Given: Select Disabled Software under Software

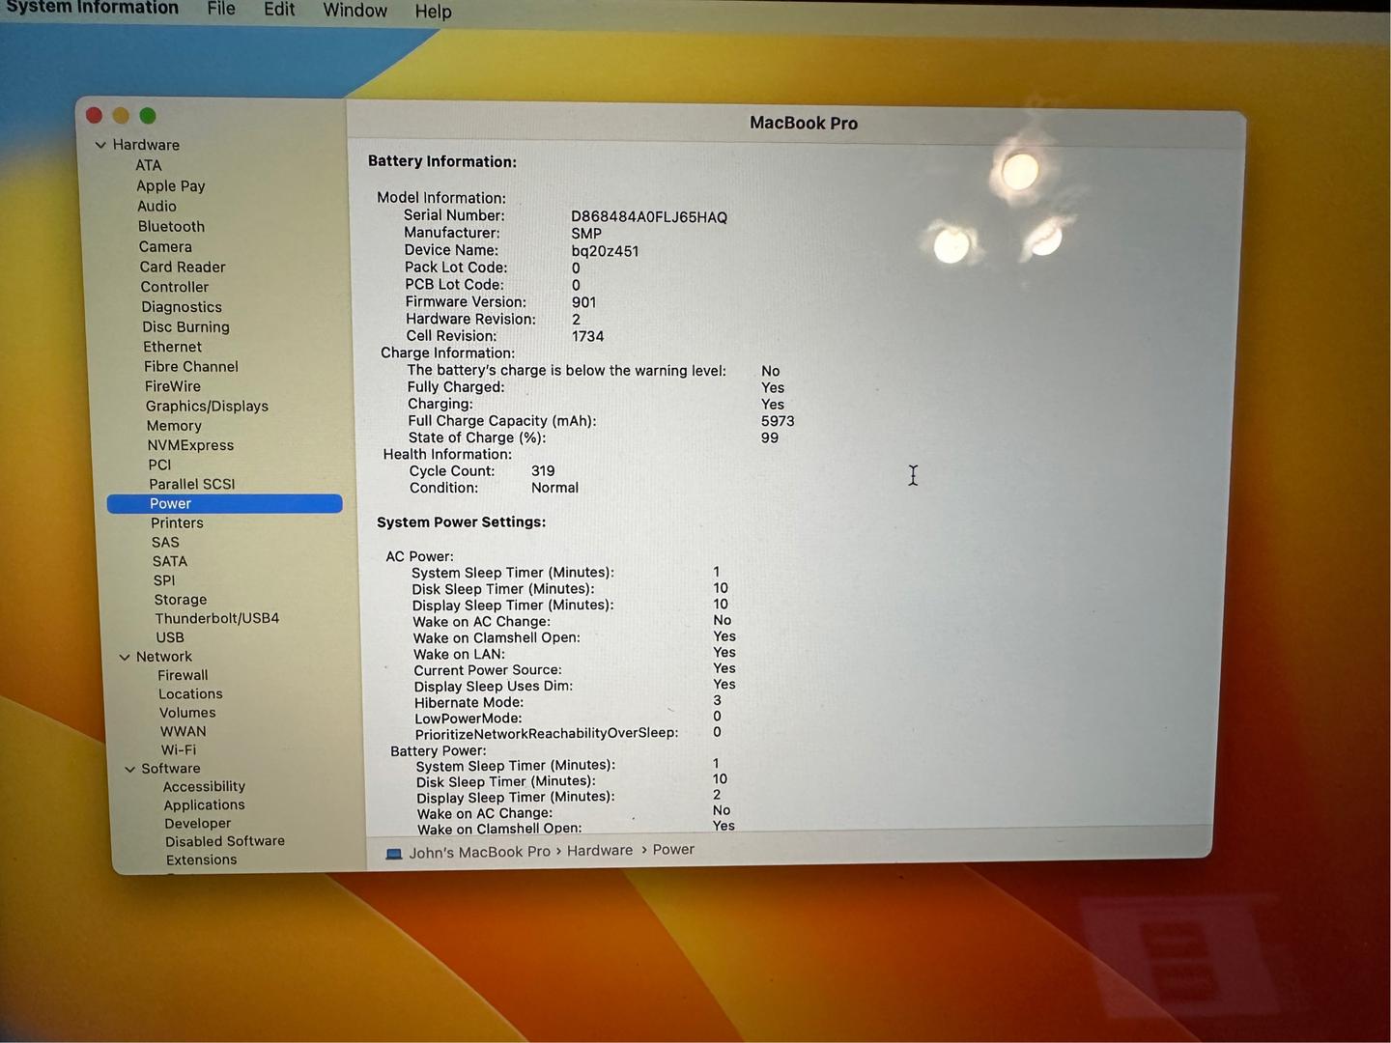Looking at the screenshot, I should tap(225, 841).
